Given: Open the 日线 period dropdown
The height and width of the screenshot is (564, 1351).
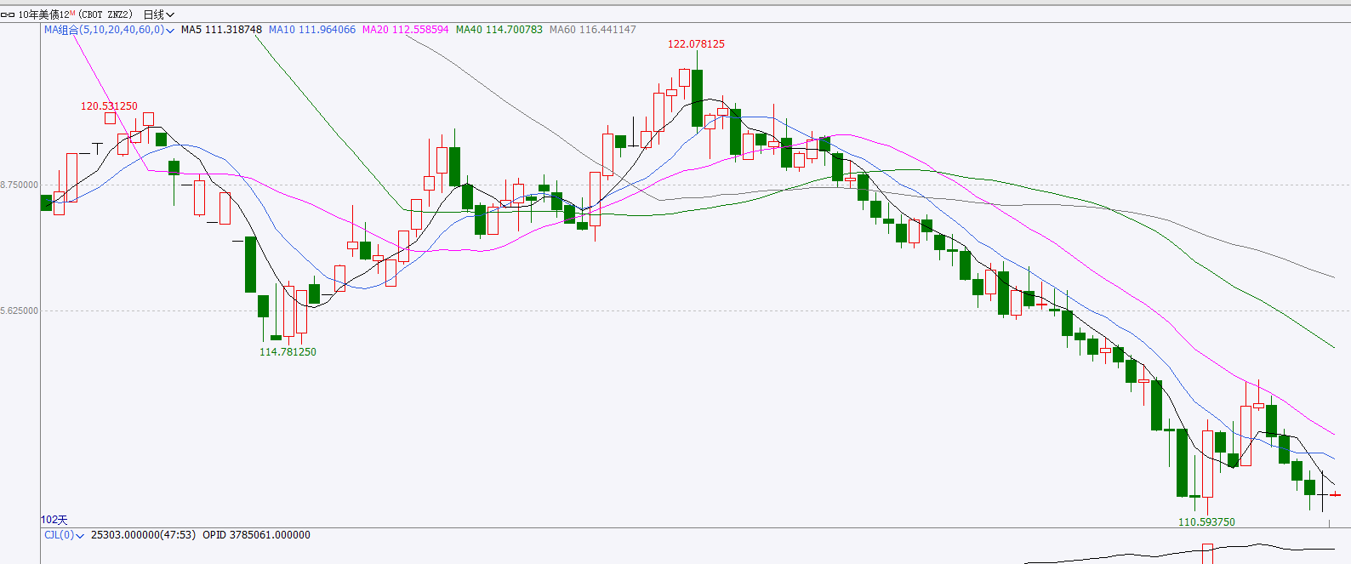Looking at the screenshot, I should click(x=159, y=14).
